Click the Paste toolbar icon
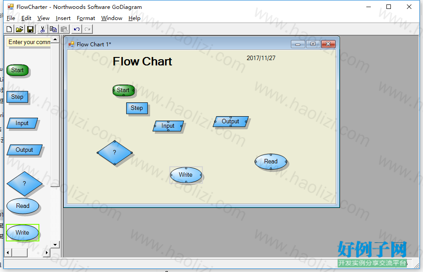 point(64,29)
